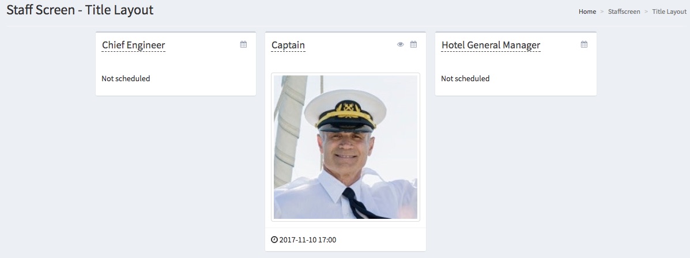Image resolution: width=690 pixels, height=258 pixels.
Task: Open the Captain's photo thumbnail
Action: point(345,147)
